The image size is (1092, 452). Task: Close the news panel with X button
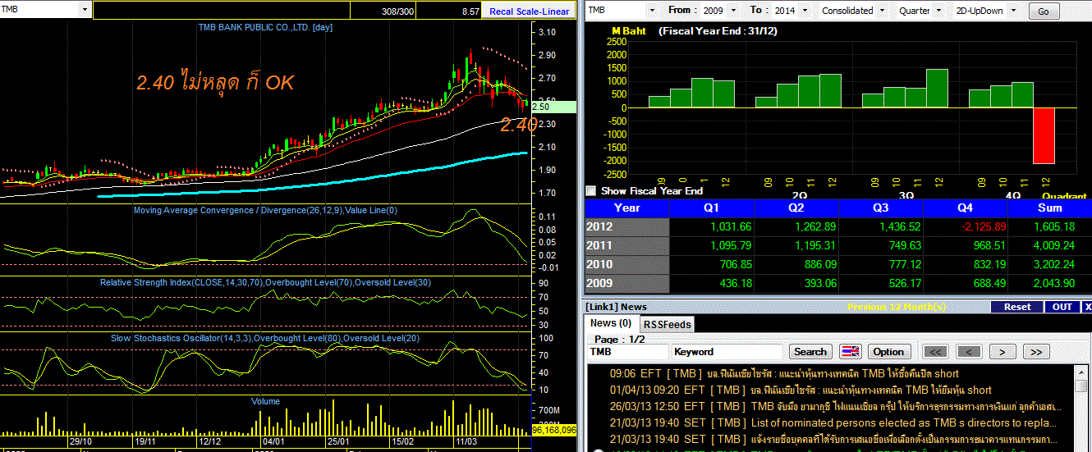(1086, 307)
